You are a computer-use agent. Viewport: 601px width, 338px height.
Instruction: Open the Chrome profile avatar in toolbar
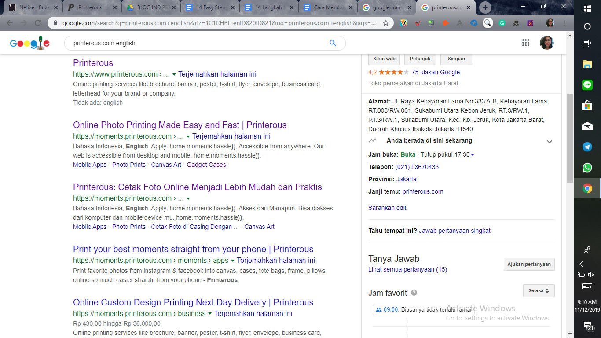coord(550,23)
